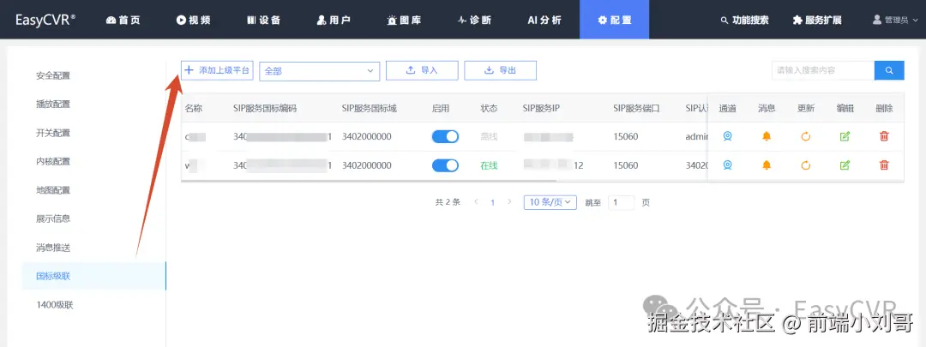
Task: Go to previous page arrow in pagination
Action: coord(477,202)
